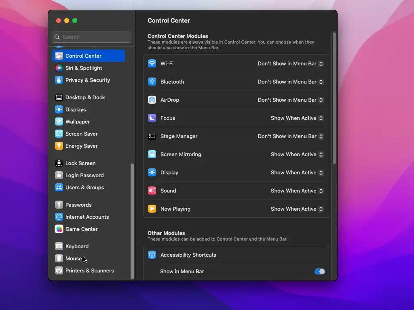Image resolution: width=414 pixels, height=310 pixels.
Task: Click the Passwords key icon
Action: (59, 205)
